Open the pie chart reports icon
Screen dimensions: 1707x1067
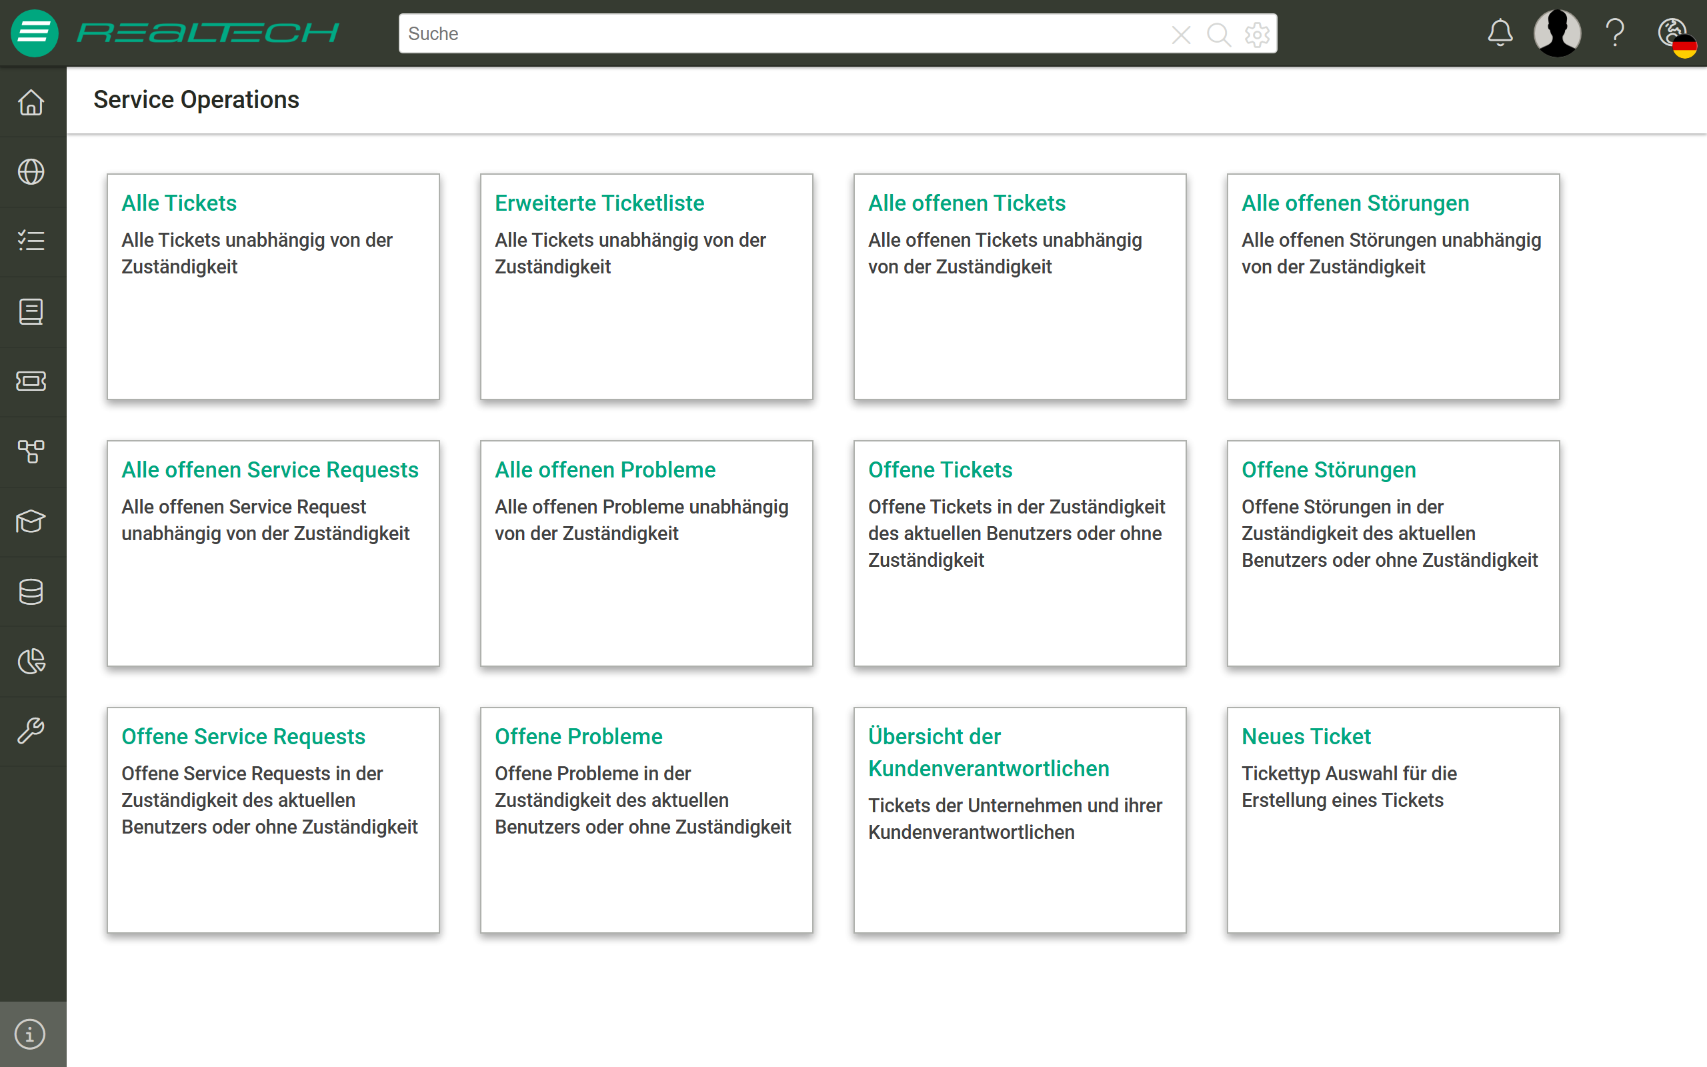click(x=31, y=662)
